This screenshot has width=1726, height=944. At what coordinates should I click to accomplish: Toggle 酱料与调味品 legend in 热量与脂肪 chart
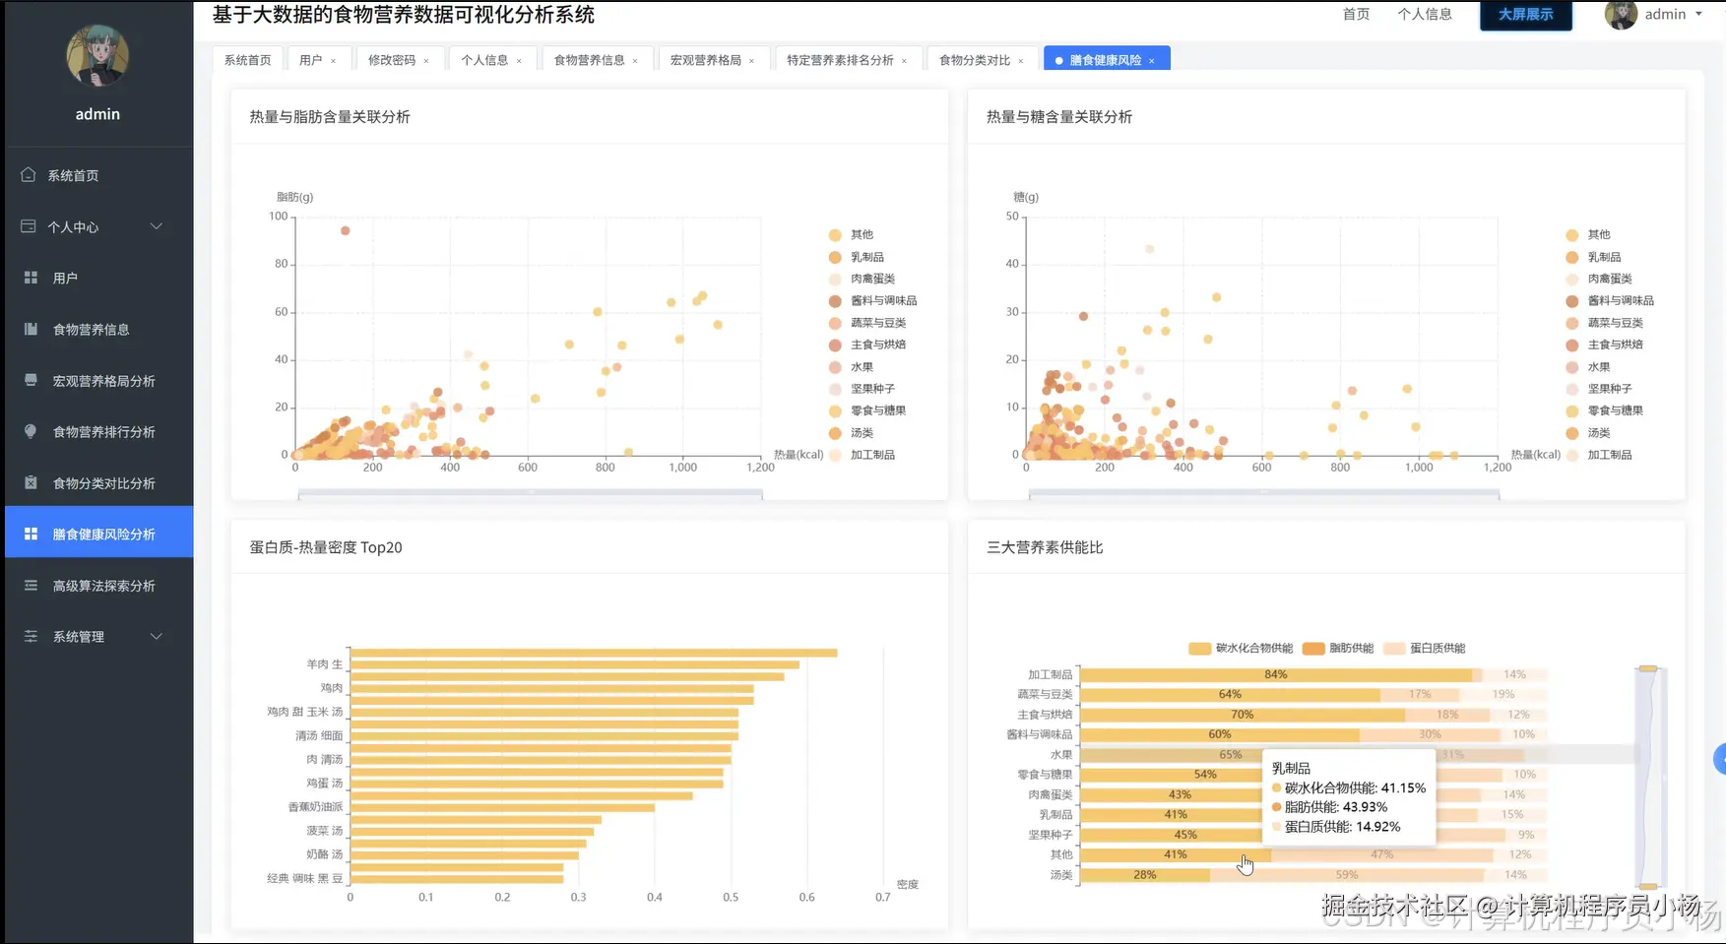(872, 301)
